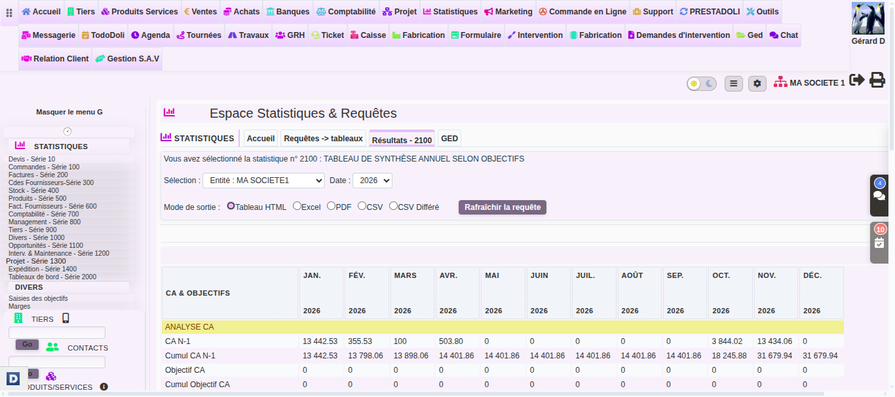Click the clock icon under Masquer le menu
The width and height of the screenshot is (895, 397).
coord(67,131)
